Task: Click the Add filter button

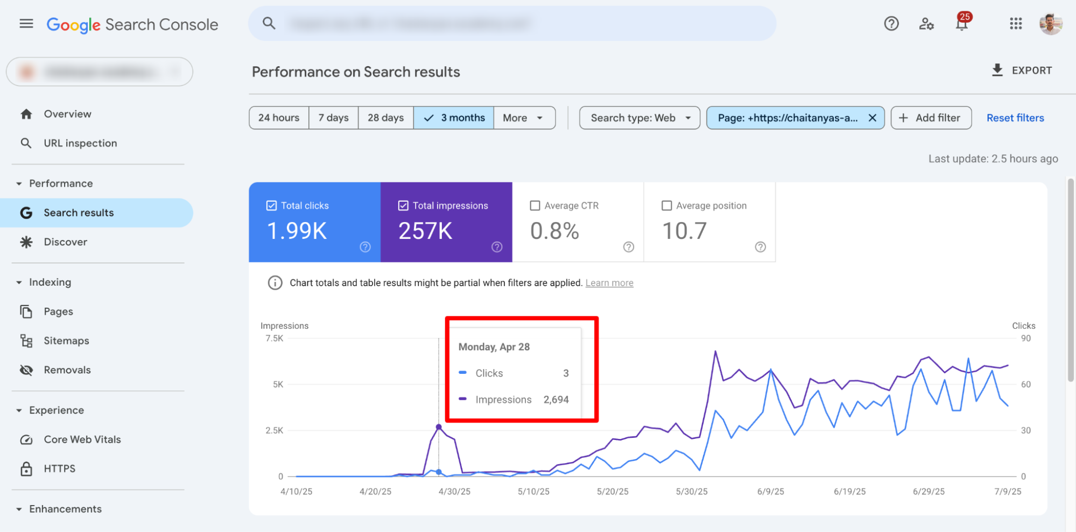Action: click(x=931, y=117)
